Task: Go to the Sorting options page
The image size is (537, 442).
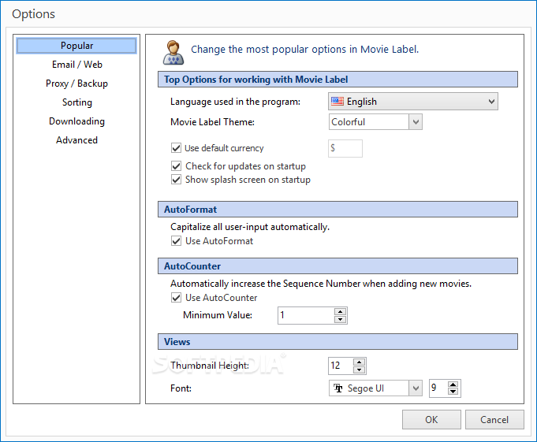Action: [76, 102]
